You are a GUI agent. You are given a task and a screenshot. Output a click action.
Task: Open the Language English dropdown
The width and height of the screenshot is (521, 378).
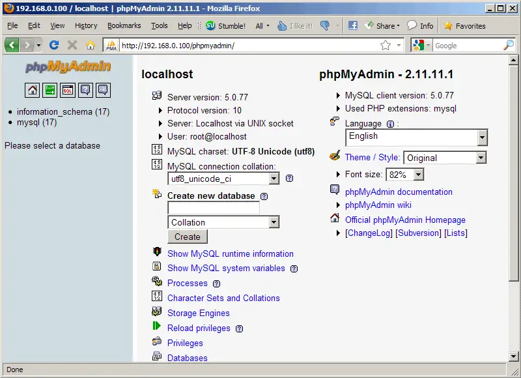click(417, 138)
